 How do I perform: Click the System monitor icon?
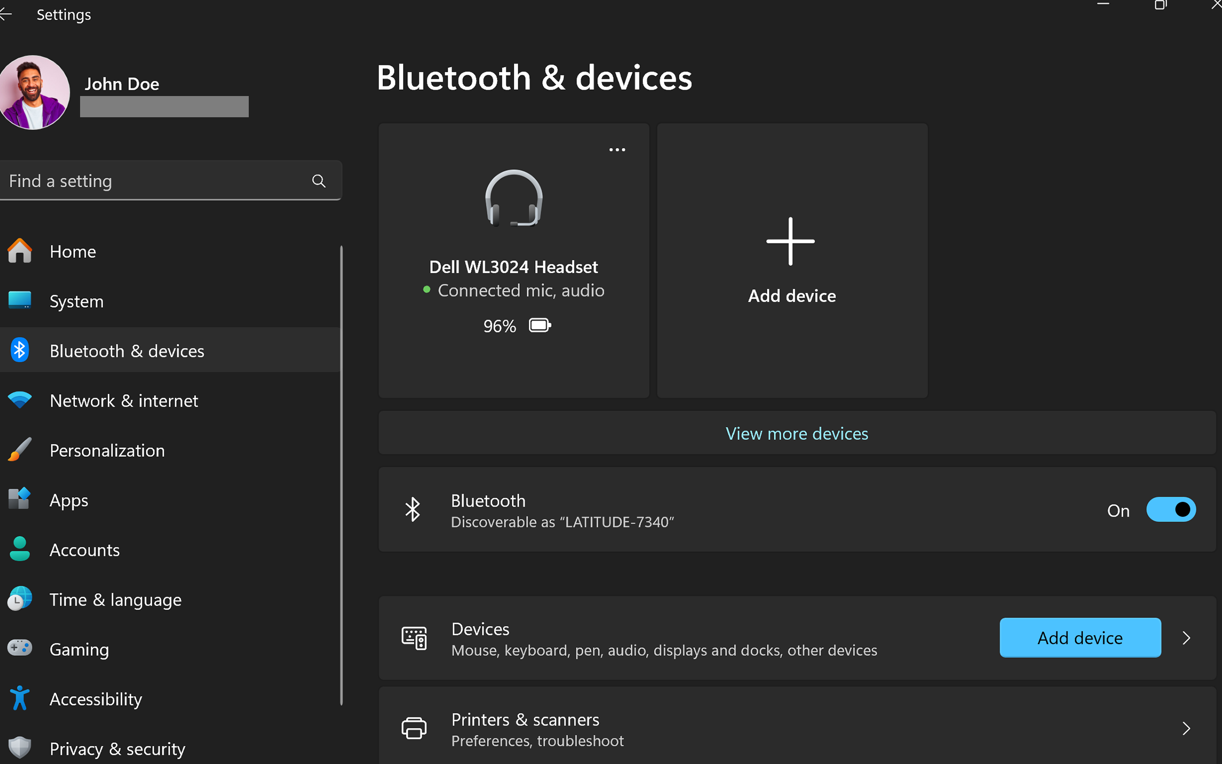pyautogui.click(x=20, y=300)
